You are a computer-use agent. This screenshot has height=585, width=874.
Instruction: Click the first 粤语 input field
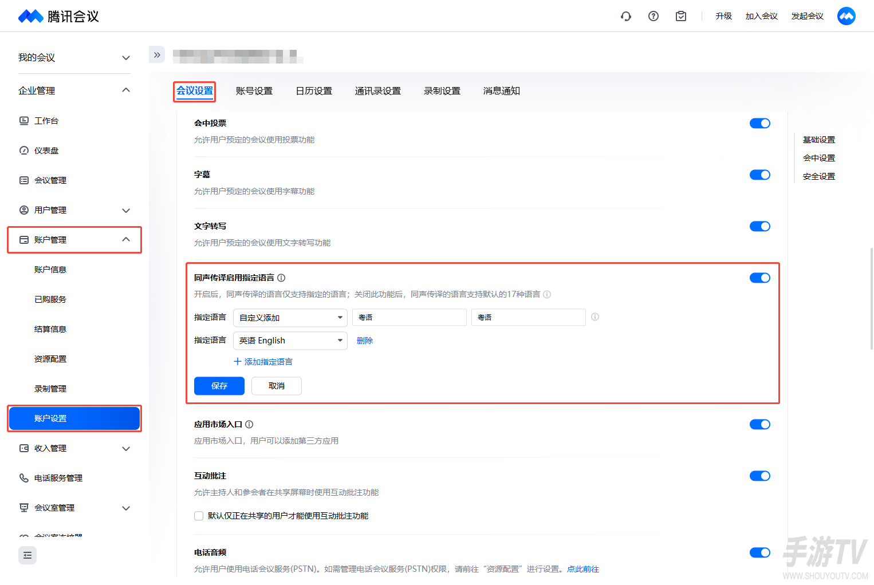[410, 317]
